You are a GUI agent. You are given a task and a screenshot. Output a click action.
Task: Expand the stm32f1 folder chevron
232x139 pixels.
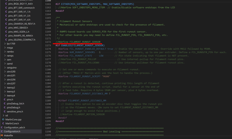pos(5,76)
